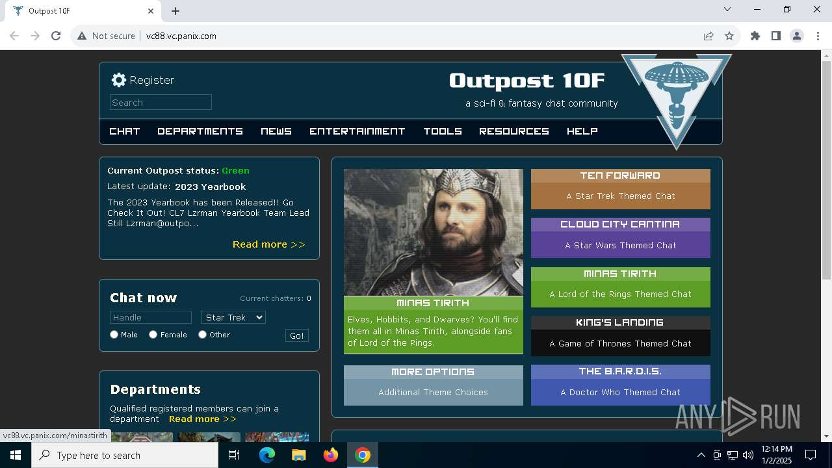The image size is (832, 468).
Task: Open network settings in system tray
Action: (733, 455)
